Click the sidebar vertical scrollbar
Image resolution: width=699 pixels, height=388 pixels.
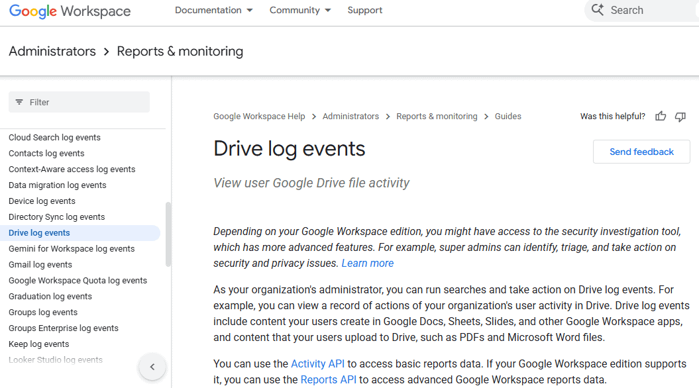(x=168, y=234)
